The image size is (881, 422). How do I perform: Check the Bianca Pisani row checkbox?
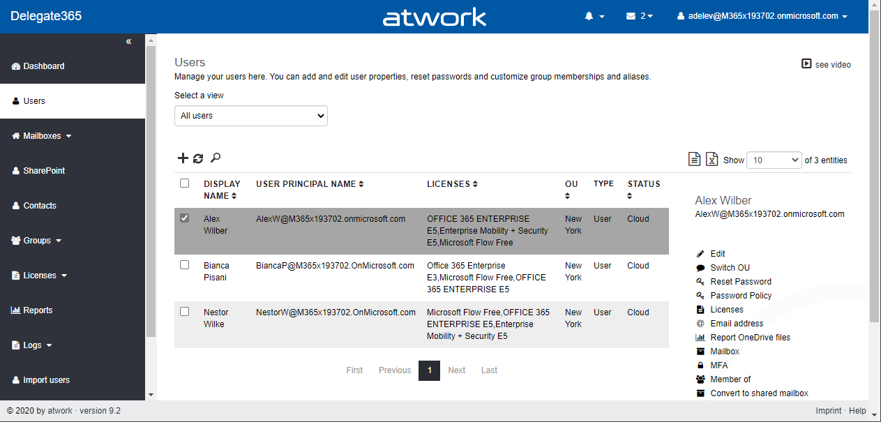tap(184, 264)
